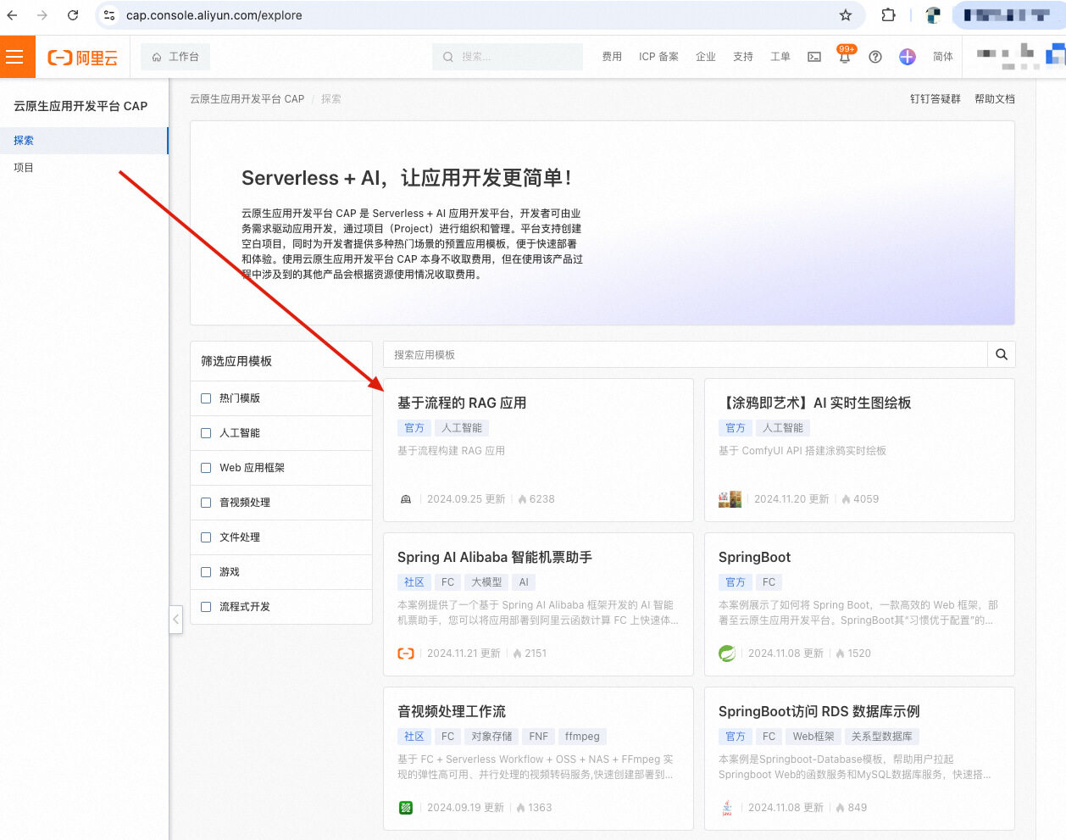Open the 音视频处理工作流 template
Screen dimensions: 1066x840
pos(452,712)
